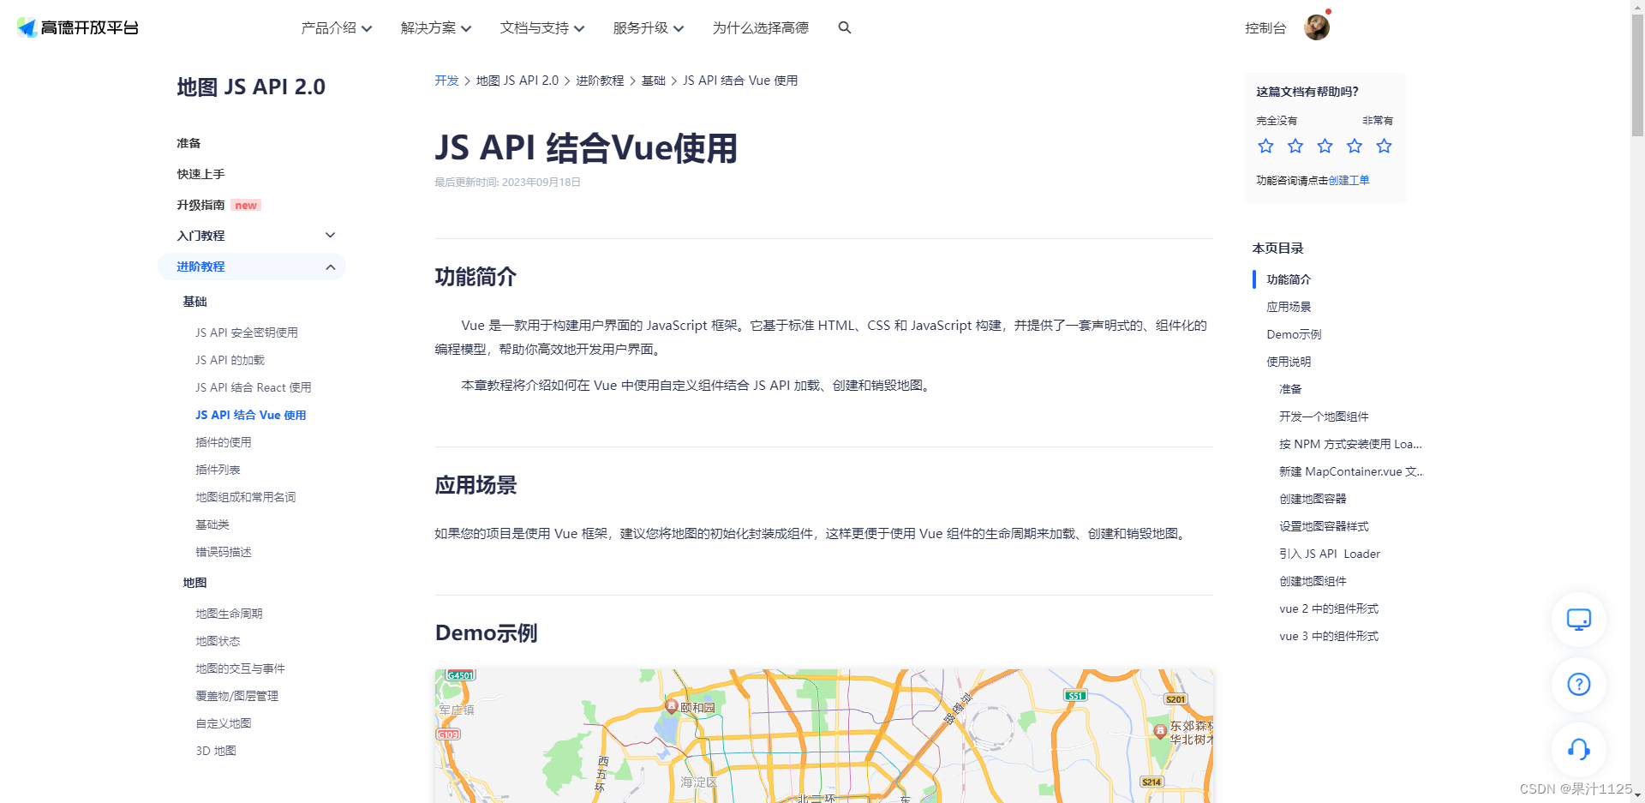Open 地图生命周期 sidebar item
This screenshot has height=803, width=1645.
(229, 614)
